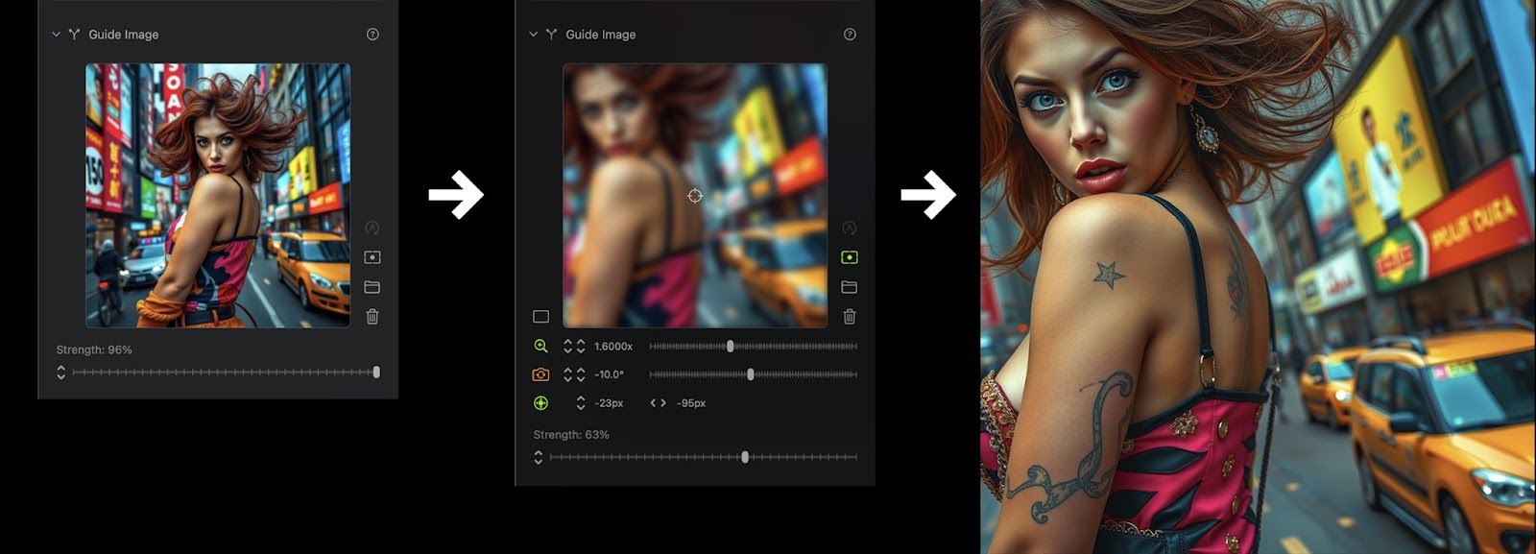Click trash icon next to blurred guide image

pyautogui.click(x=850, y=317)
